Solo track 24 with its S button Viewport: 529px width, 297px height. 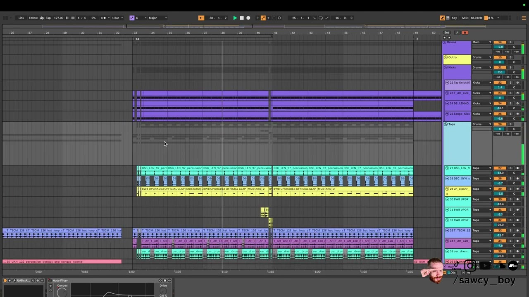point(510,103)
